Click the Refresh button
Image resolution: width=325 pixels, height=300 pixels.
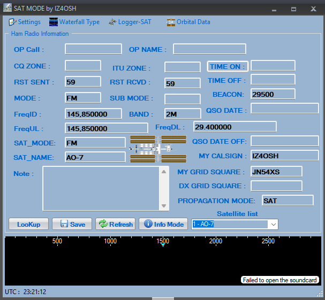(x=116, y=224)
